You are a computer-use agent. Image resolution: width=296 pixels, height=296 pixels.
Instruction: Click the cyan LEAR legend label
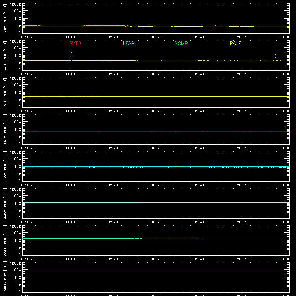point(128,43)
